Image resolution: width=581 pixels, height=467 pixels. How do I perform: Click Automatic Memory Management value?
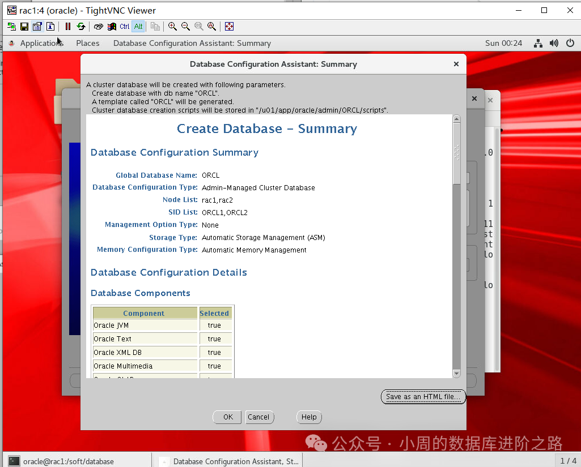click(x=254, y=250)
